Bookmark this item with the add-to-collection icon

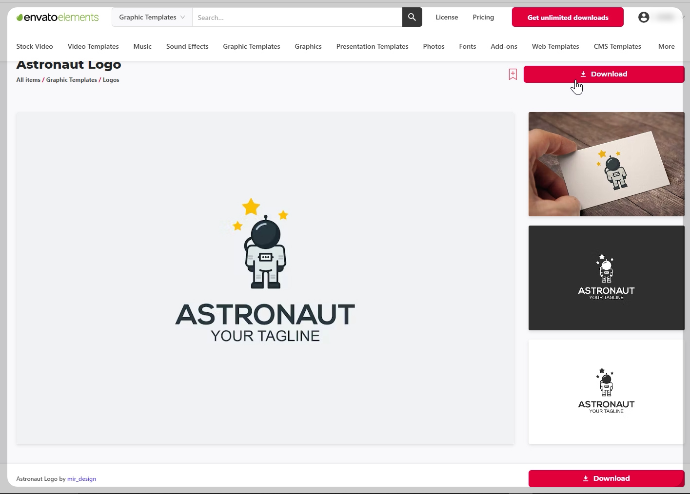[x=513, y=74]
